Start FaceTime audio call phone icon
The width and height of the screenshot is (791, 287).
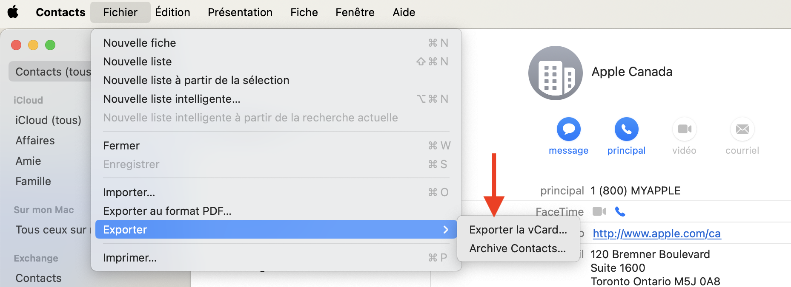(620, 211)
